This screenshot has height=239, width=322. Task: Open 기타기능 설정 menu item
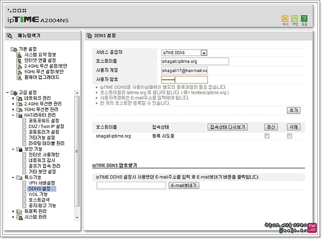point(42,138)
